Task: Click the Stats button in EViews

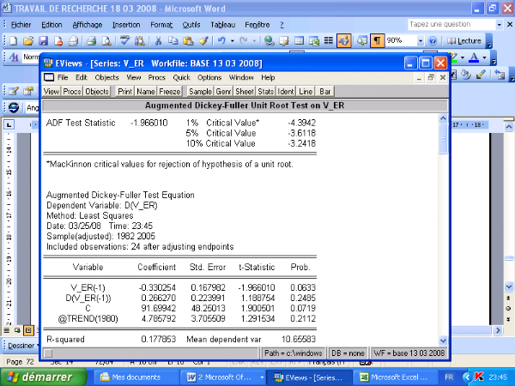Action: pos(266,91)
